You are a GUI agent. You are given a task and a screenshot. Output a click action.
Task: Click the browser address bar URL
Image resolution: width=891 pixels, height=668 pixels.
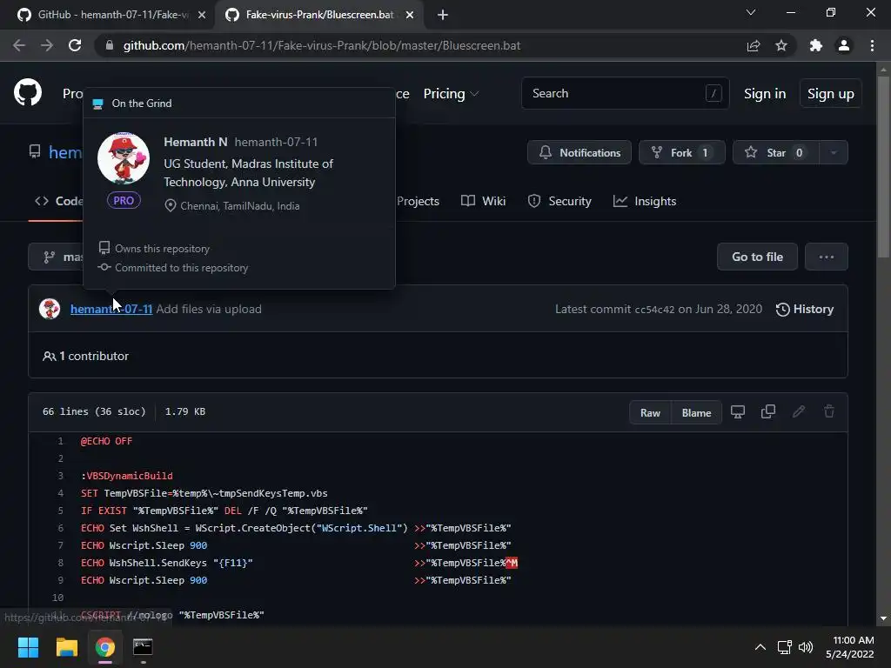click(x=322, y=45)
